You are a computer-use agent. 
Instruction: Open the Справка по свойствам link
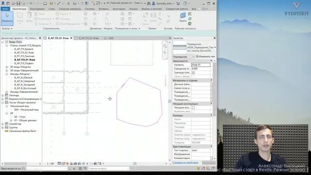click(x=186, y=162)
